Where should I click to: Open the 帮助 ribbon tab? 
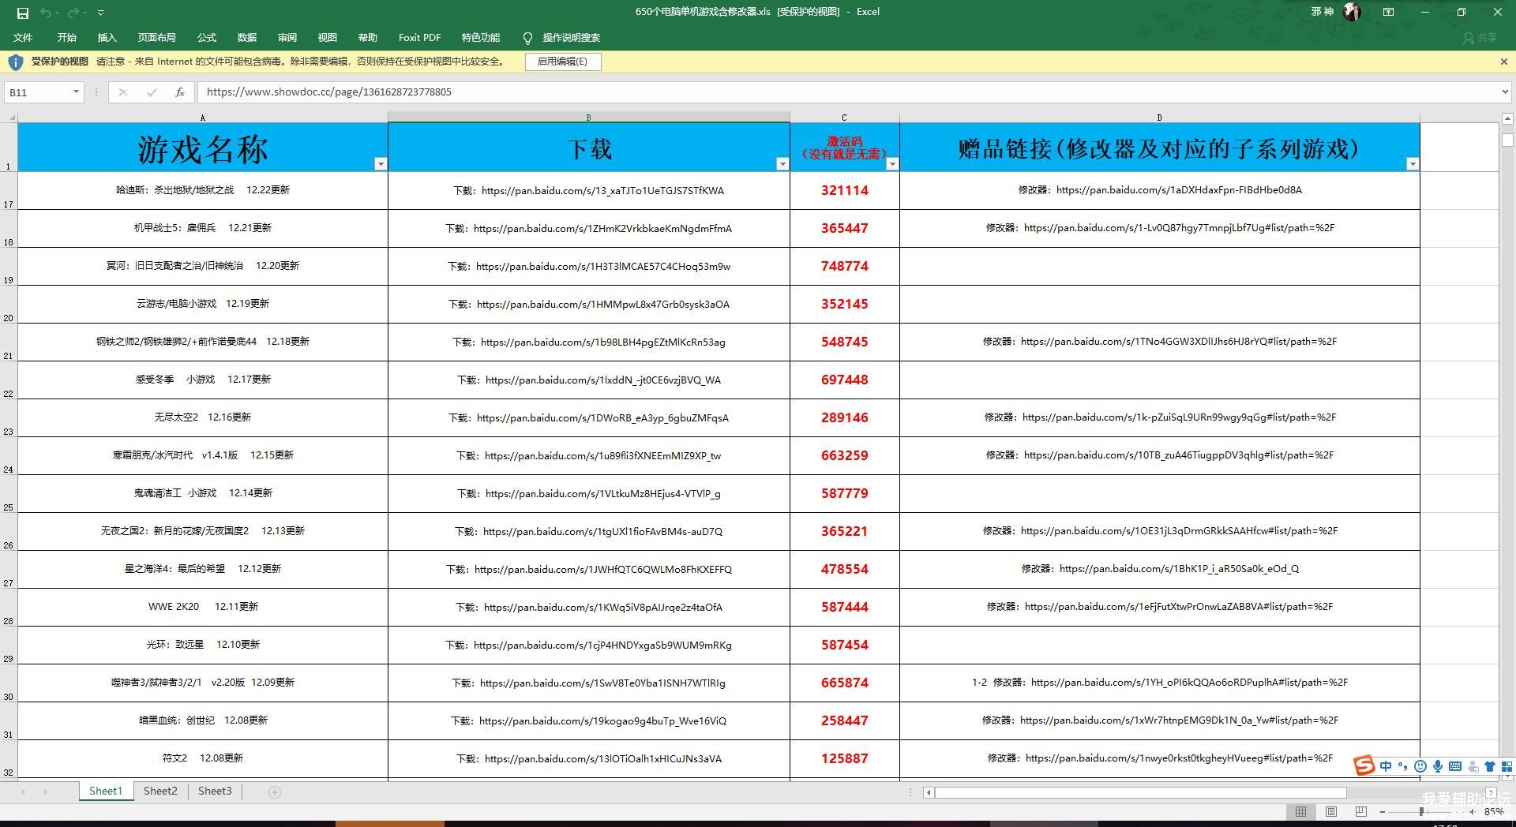click(x=367, y=37)
